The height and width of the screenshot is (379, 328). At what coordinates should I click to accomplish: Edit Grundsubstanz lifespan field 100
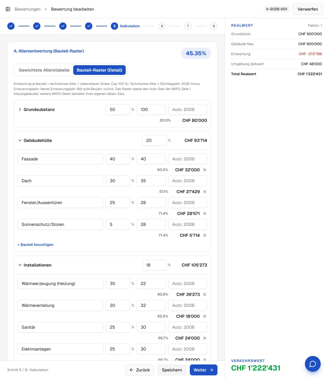coord(151,109)
